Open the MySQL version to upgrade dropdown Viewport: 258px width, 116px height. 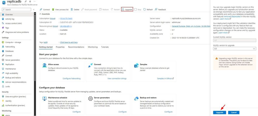(234, 49)
